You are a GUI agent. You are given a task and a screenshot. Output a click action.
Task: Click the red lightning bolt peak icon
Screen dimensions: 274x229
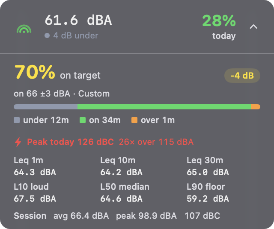click(18, 142)
